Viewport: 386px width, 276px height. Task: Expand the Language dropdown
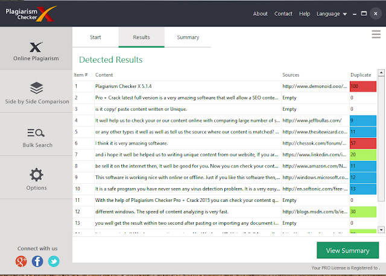[x=332, y=14]
